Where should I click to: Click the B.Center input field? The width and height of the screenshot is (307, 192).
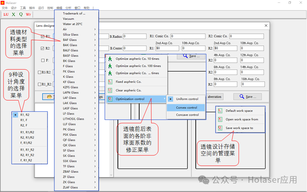[135, 48]
